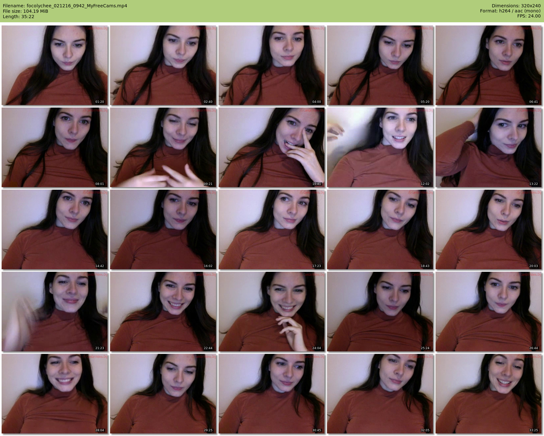Click the 20:03 frame thumbnail
Image resolution: width=544 pixels, height=436 pixels.
[489, 229]
